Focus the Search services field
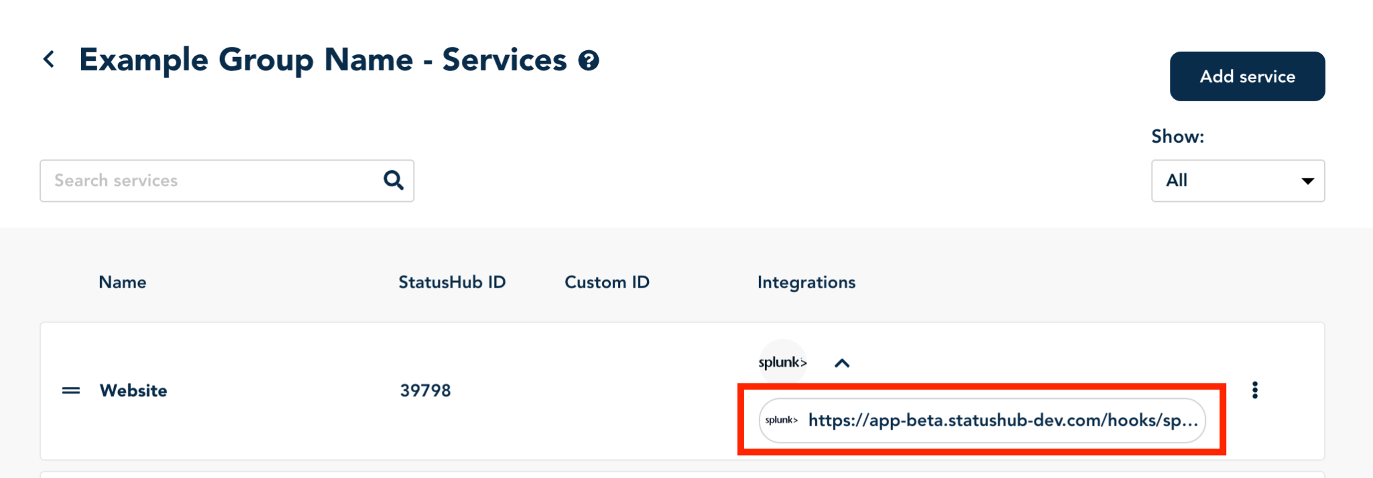 pos(227,180)
